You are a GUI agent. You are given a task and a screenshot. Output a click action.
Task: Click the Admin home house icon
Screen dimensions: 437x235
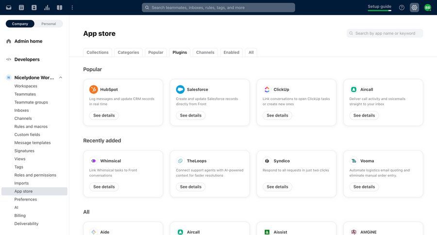click(9, 41)
